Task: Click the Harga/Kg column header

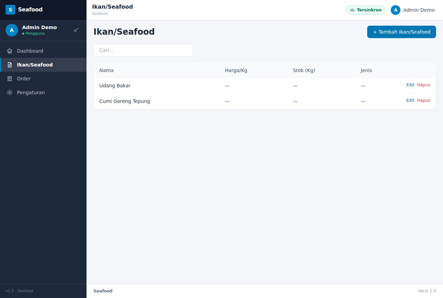Action: (x=236, y=70)
